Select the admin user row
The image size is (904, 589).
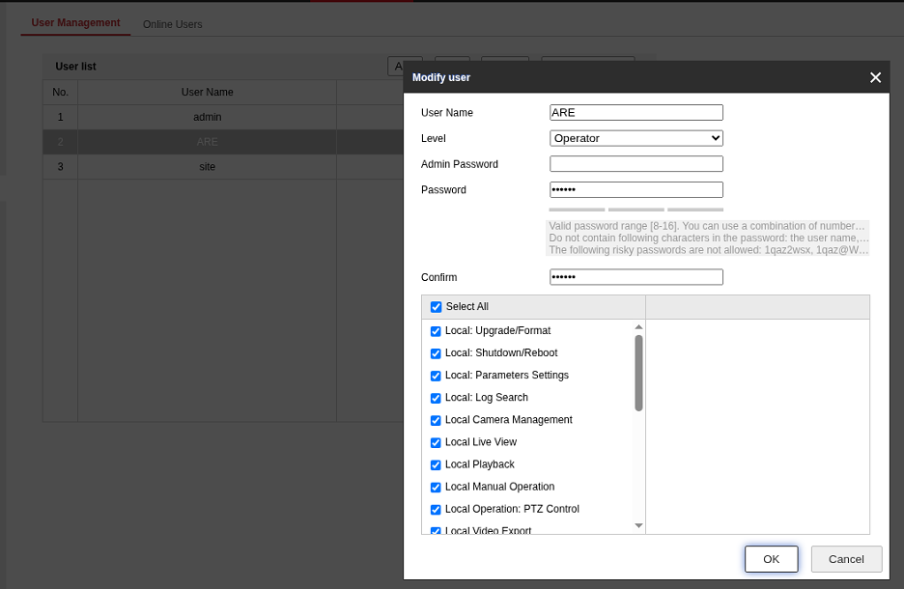click(207, 117)
